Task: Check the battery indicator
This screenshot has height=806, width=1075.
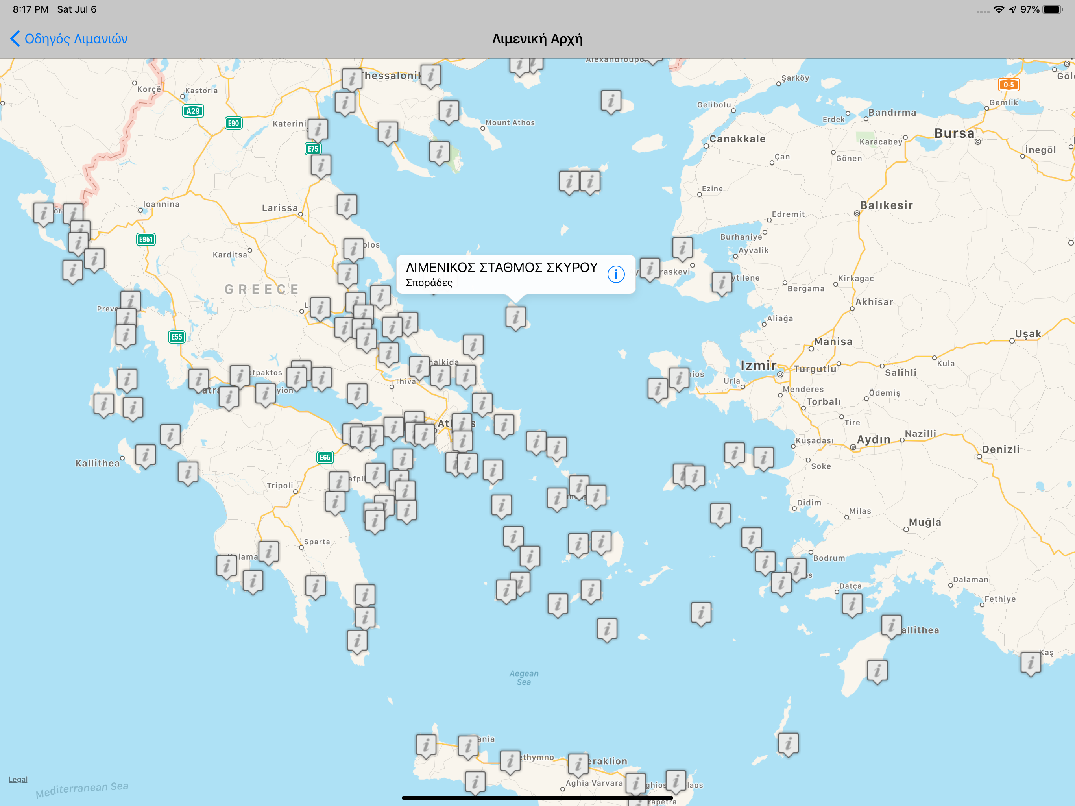Action: 1053,9
